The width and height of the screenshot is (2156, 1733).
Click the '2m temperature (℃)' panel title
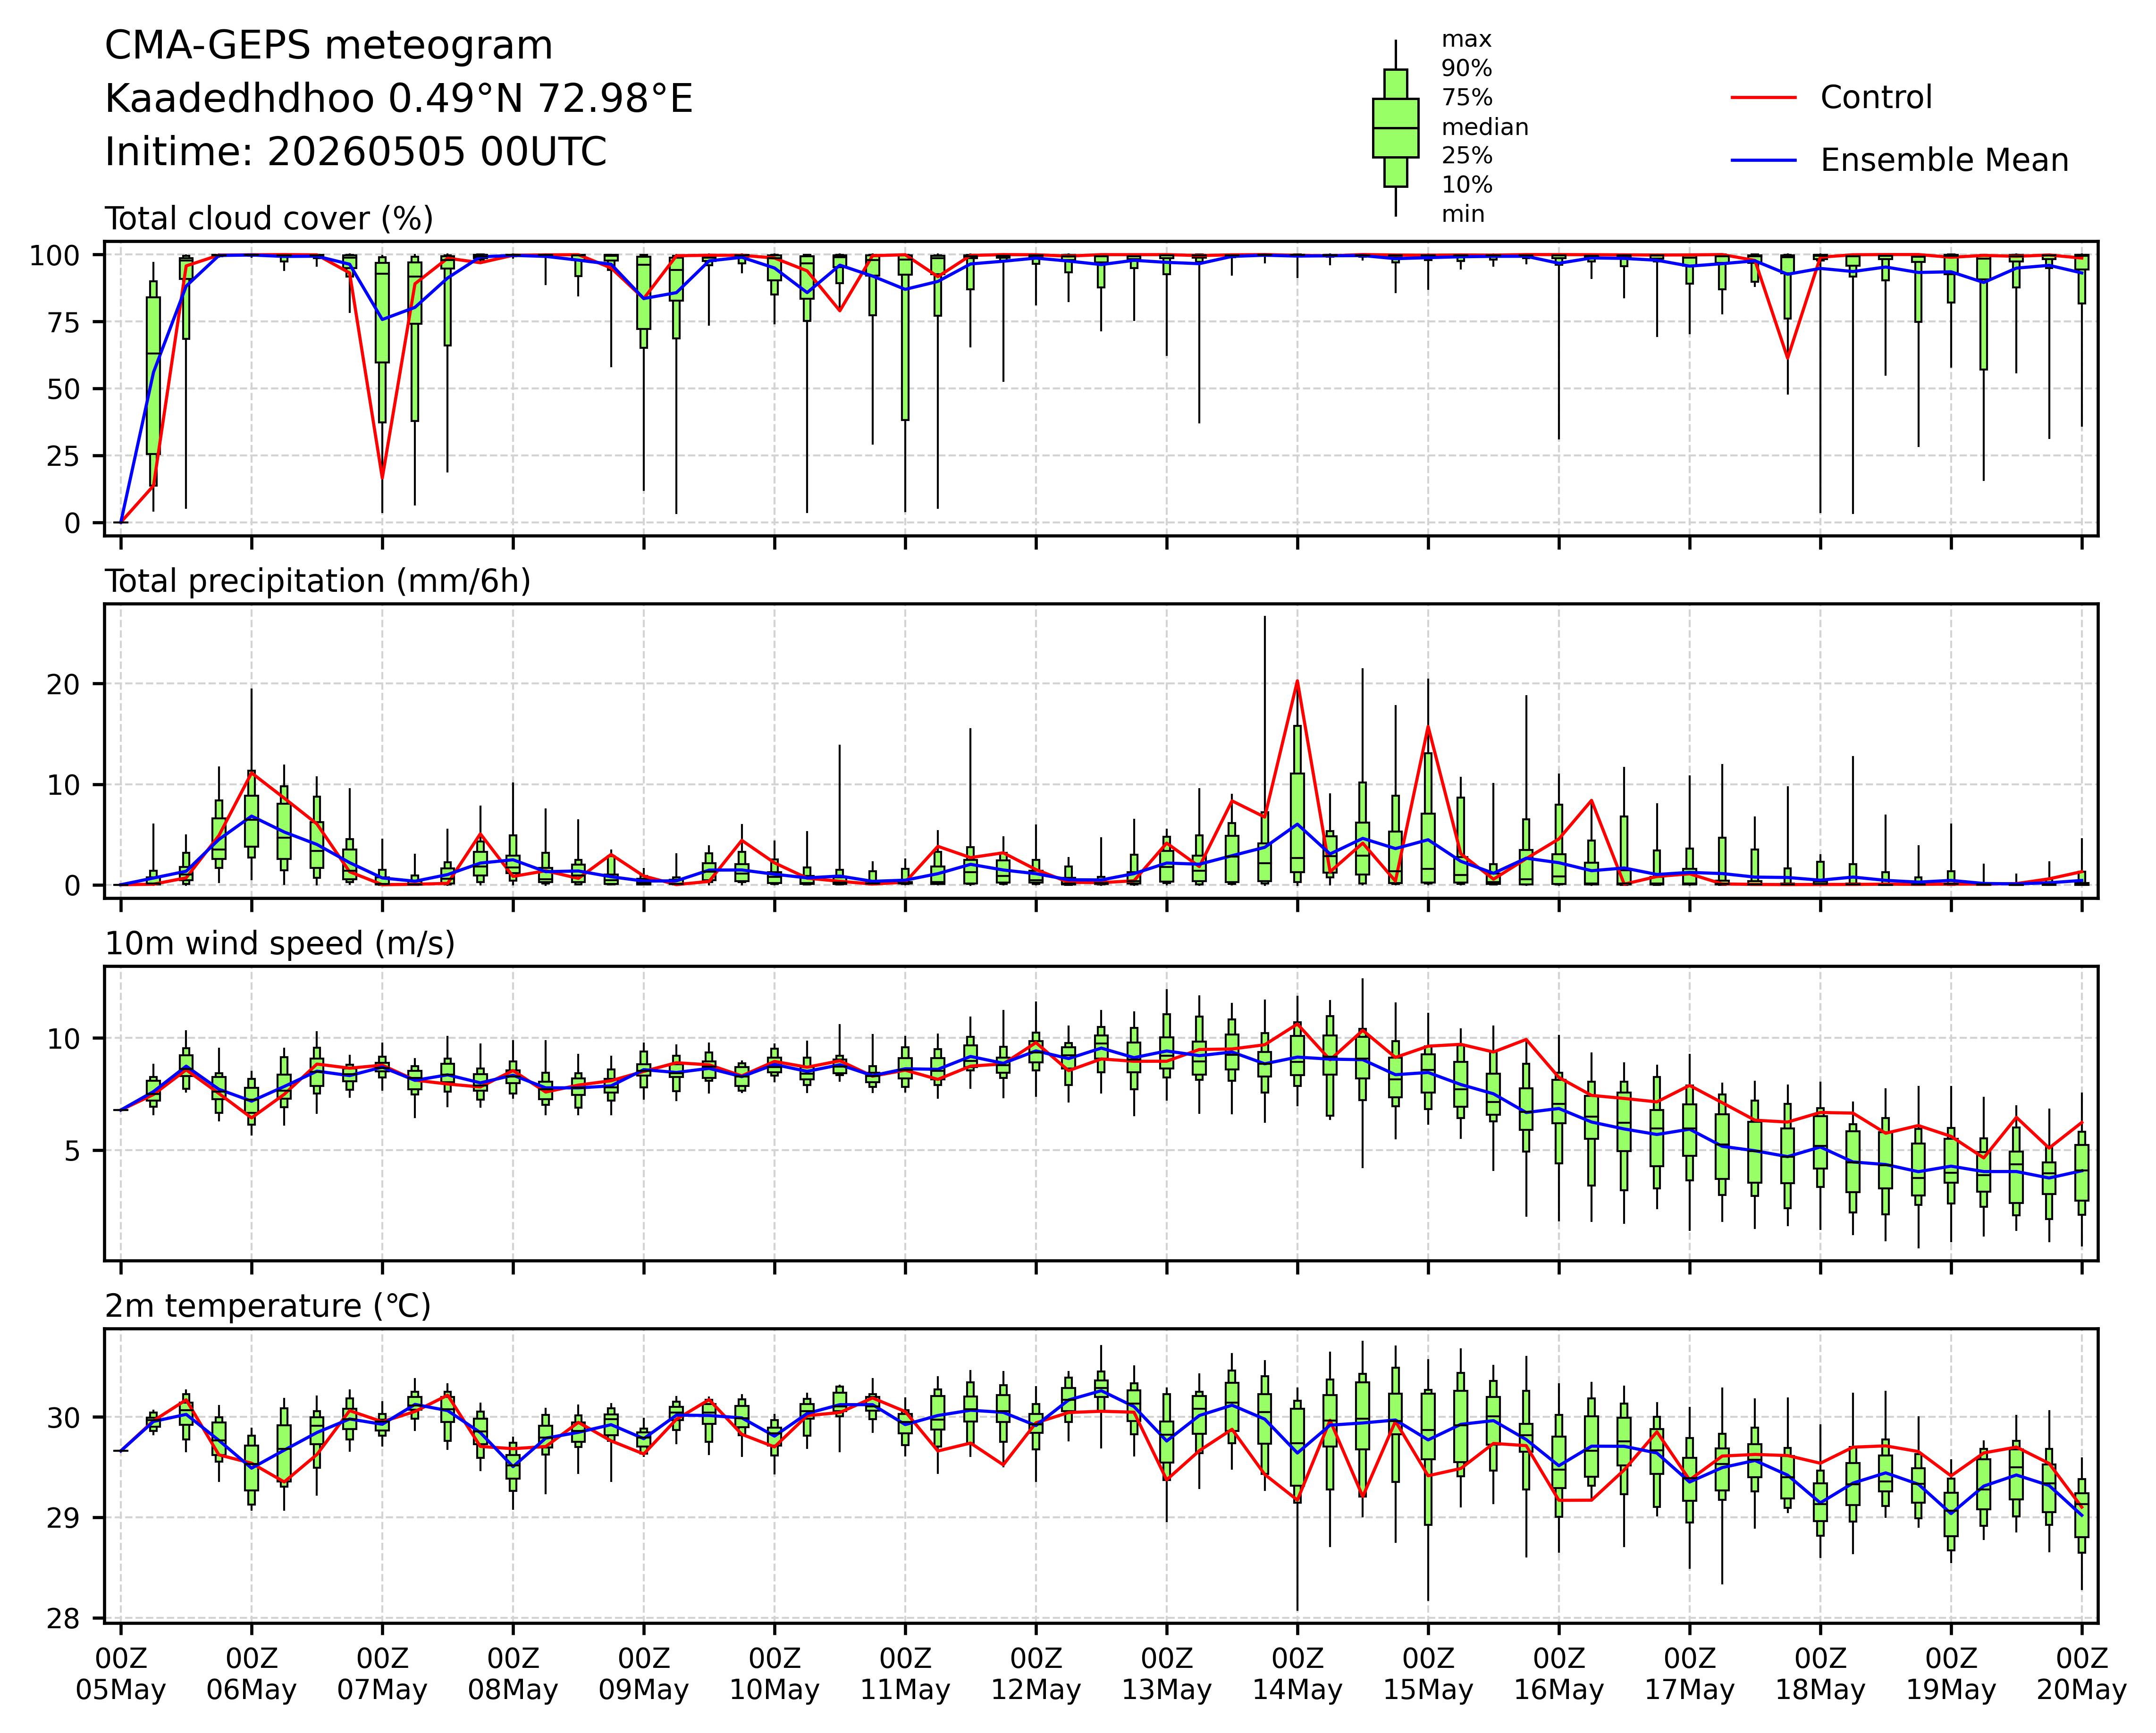[268, 1306]
